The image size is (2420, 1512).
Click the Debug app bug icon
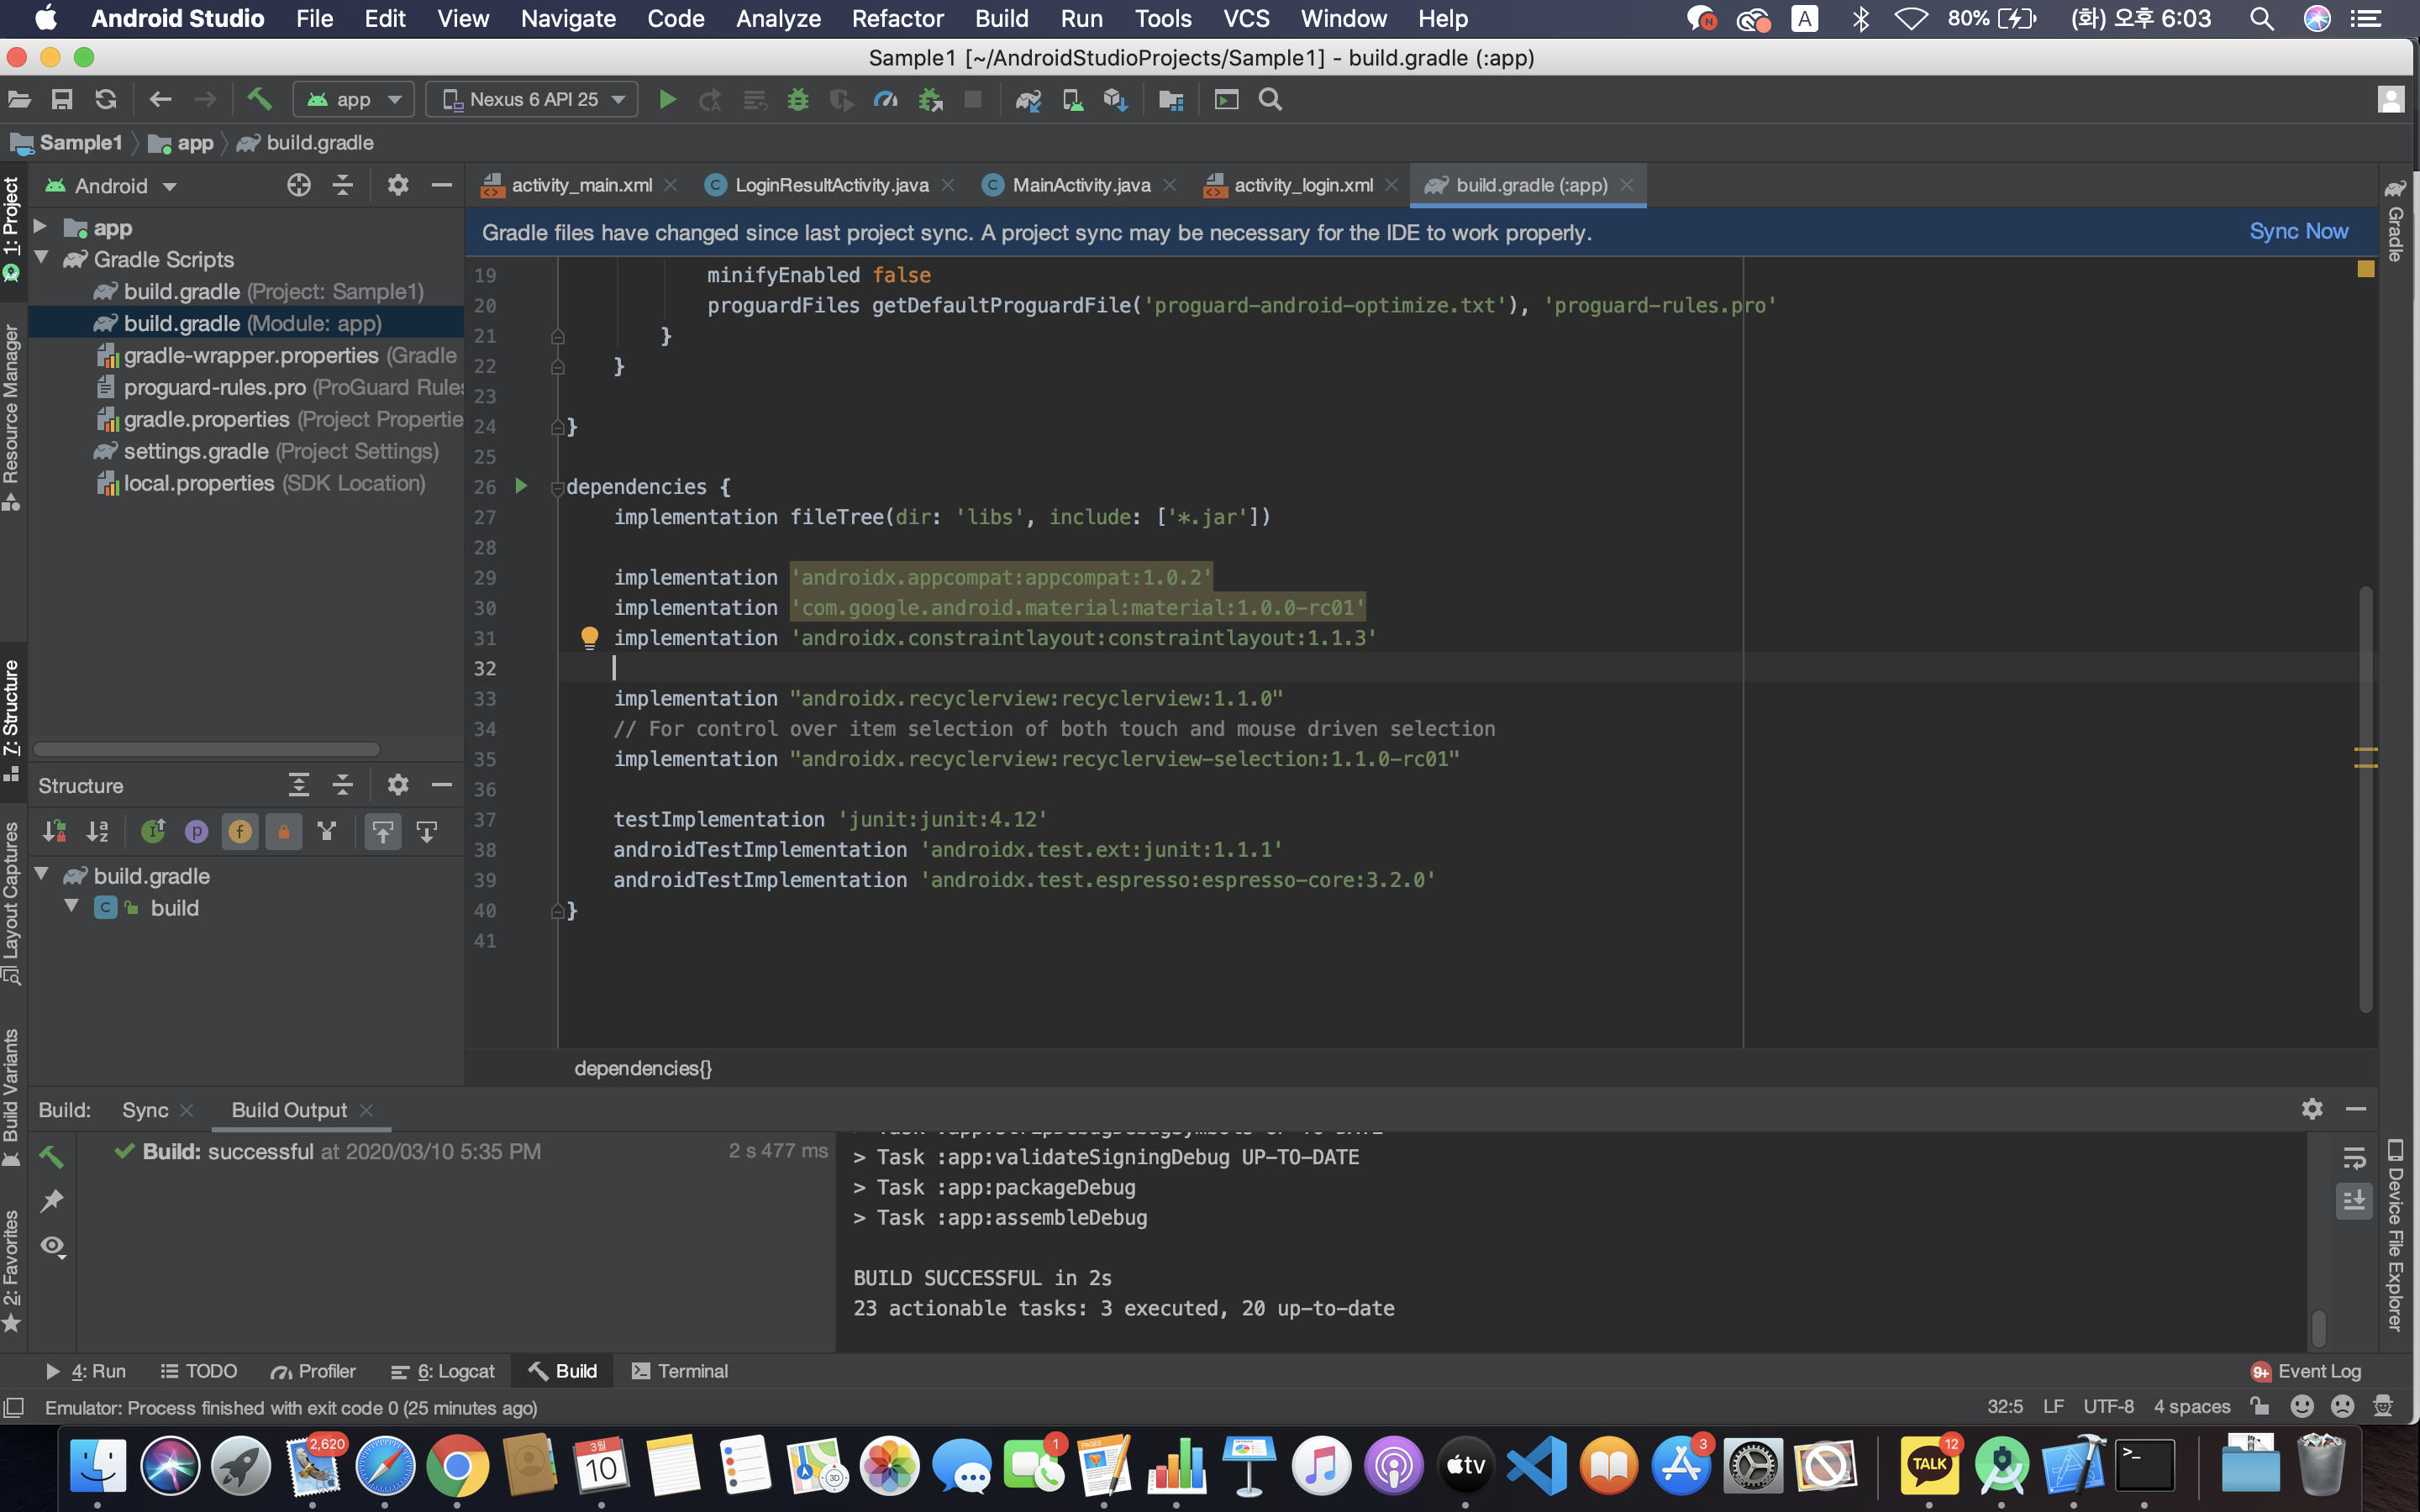[x=797, y=99]
